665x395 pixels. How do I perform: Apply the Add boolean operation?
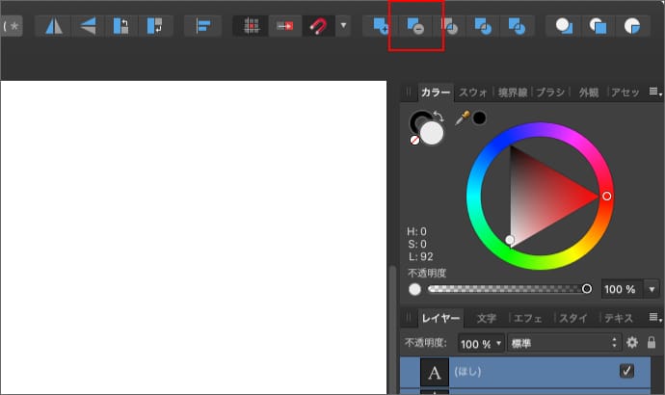point(380,26)
